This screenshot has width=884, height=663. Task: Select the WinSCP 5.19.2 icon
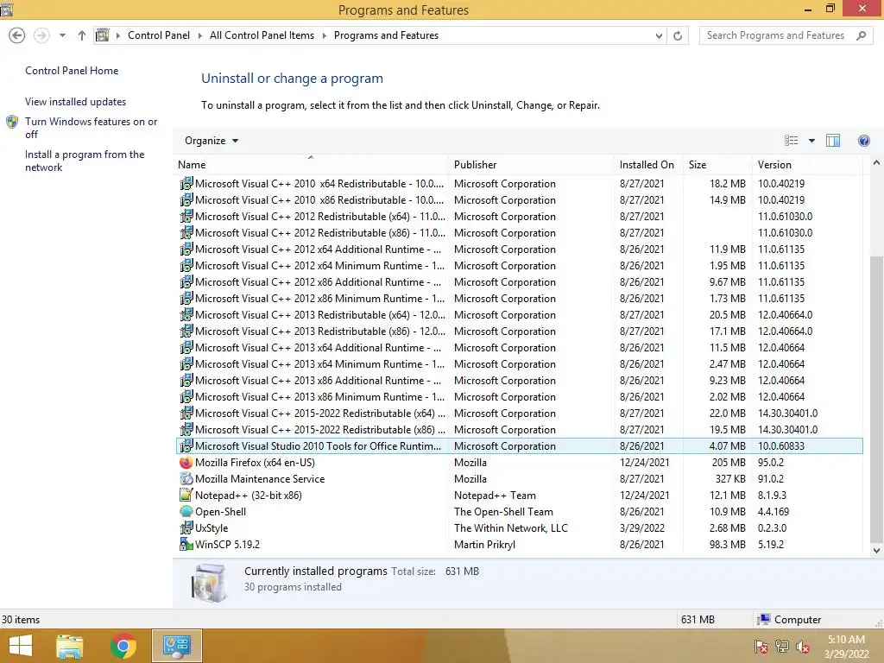(186, 544)
